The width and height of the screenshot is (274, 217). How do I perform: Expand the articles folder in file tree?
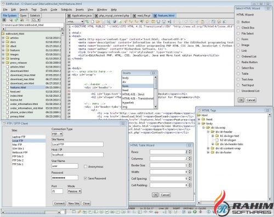pos(3,38)
